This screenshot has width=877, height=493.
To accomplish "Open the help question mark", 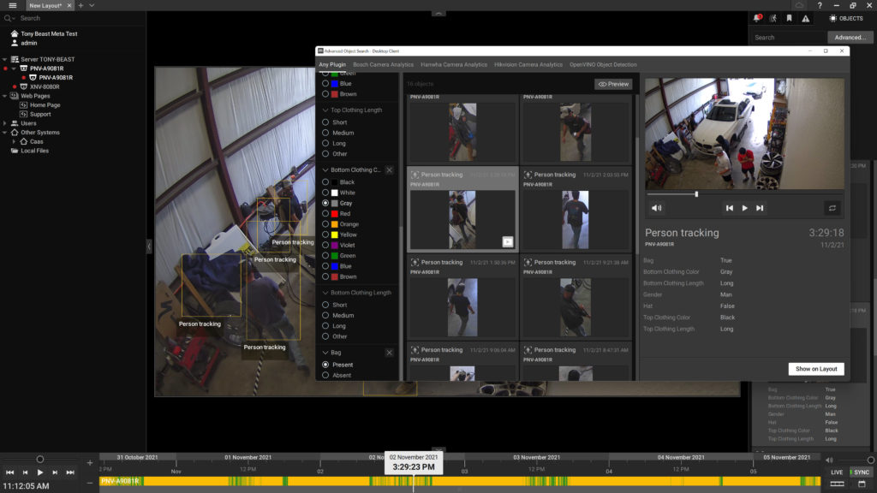I will [820, 5].
